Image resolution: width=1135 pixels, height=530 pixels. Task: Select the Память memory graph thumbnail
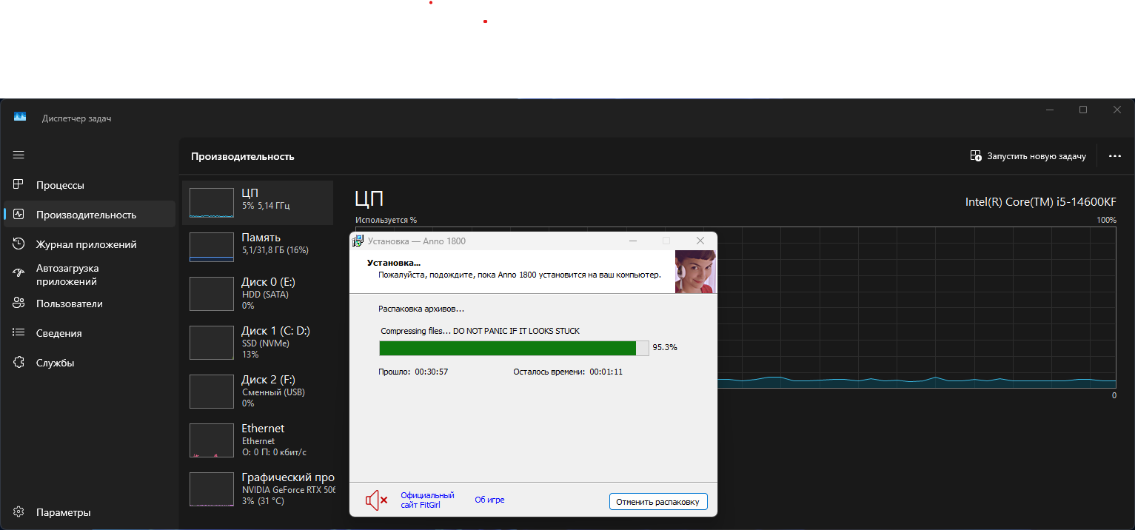212,247
